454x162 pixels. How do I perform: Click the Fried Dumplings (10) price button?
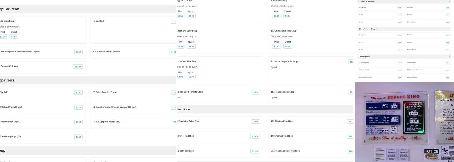point(78,137)
